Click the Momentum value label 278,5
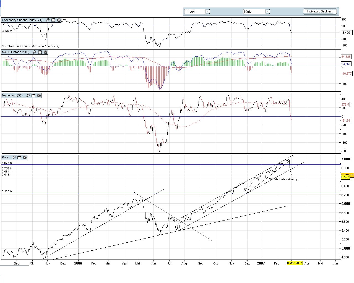The width and height of the screenshot is (354, 283). 345,104
